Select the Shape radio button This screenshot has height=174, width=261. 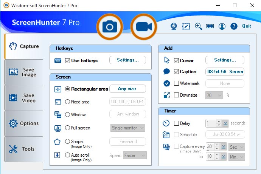click(67, 141)
